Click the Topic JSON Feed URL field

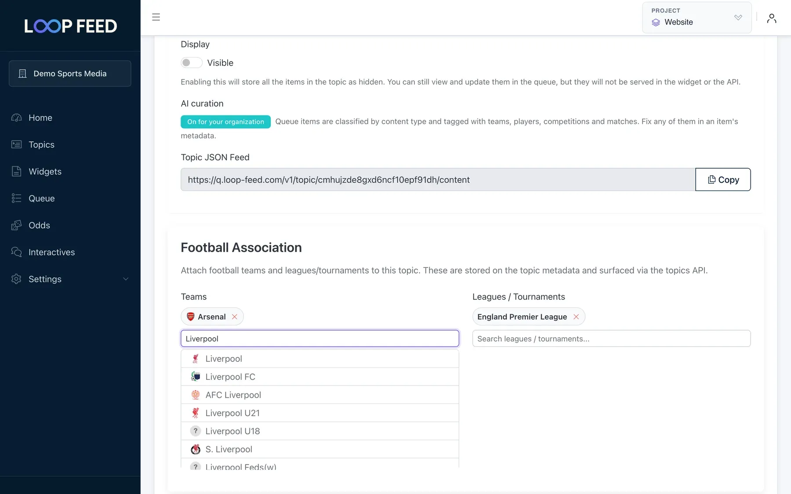438,180
